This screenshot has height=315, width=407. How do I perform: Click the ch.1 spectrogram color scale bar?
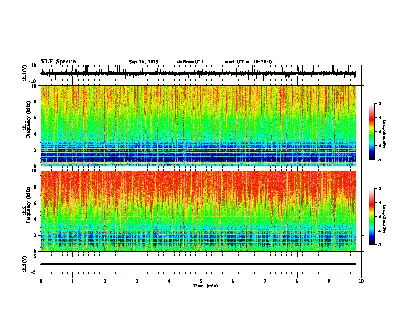pyautogui.click(x=372, y=132)
